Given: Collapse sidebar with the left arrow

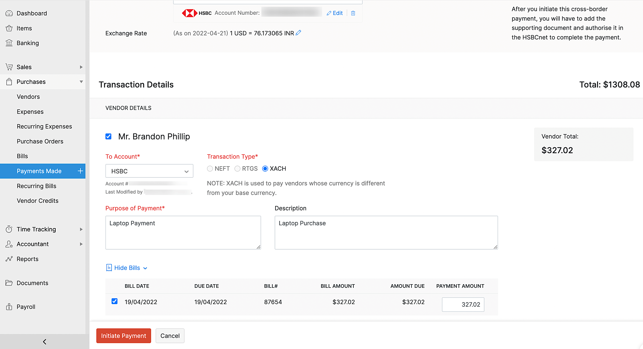Looking at the screenshot, I should point(44,342).
